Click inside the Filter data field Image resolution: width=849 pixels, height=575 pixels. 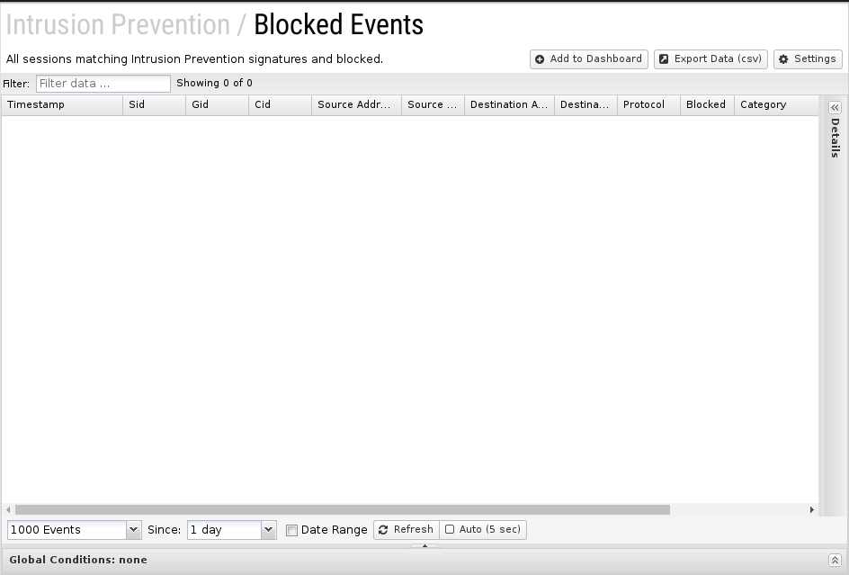tap(103, 84)
